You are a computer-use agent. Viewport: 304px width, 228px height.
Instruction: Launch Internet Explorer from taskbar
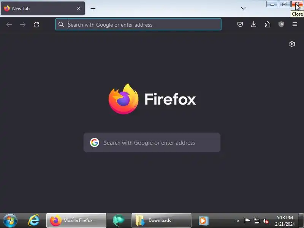tap(34, 220)
